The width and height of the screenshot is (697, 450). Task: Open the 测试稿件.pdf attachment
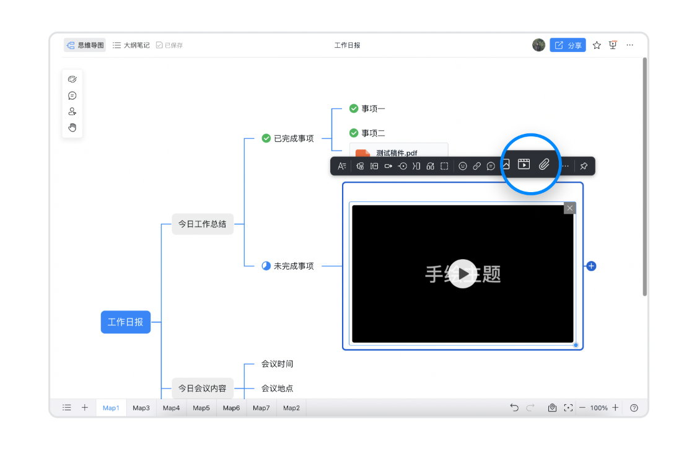[x=399, y=151]
